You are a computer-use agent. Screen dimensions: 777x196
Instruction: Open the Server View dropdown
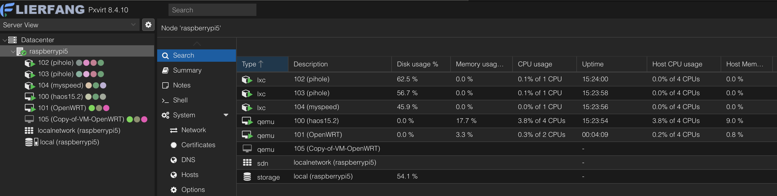pos(133,25)
